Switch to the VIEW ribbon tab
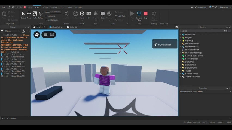 [x=69, y=7]
